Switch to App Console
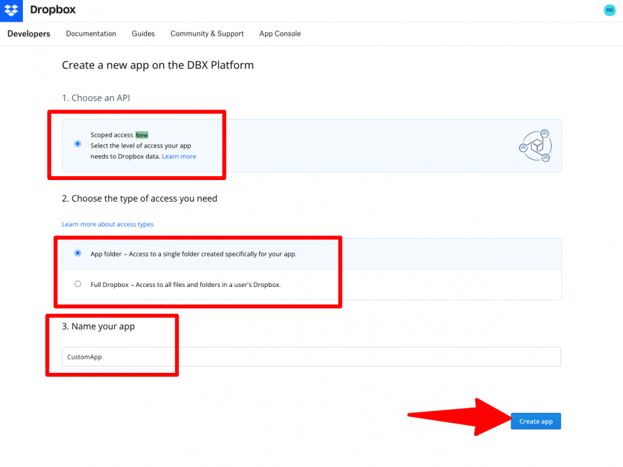Screen dimensions: 623x467 280,34
